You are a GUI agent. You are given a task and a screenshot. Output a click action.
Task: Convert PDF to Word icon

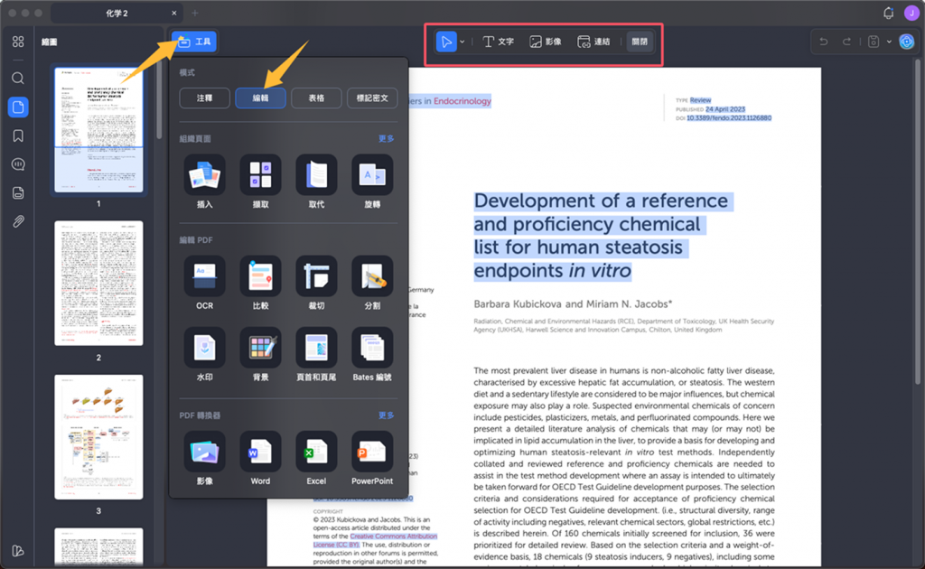click(260, 452)
